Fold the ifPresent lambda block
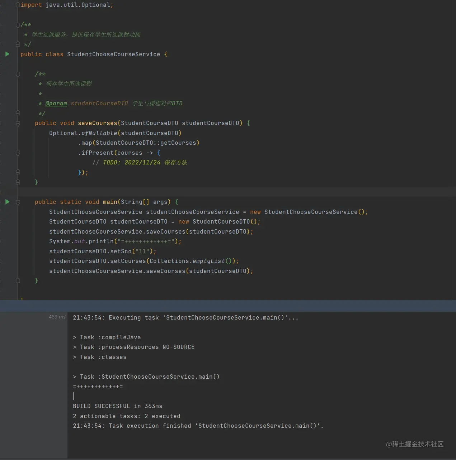This screenshot has height=460, width=456. point(18,153)
